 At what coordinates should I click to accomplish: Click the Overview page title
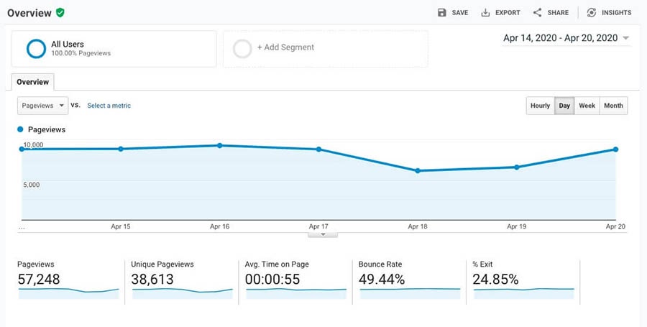click(x=29, y=13)
